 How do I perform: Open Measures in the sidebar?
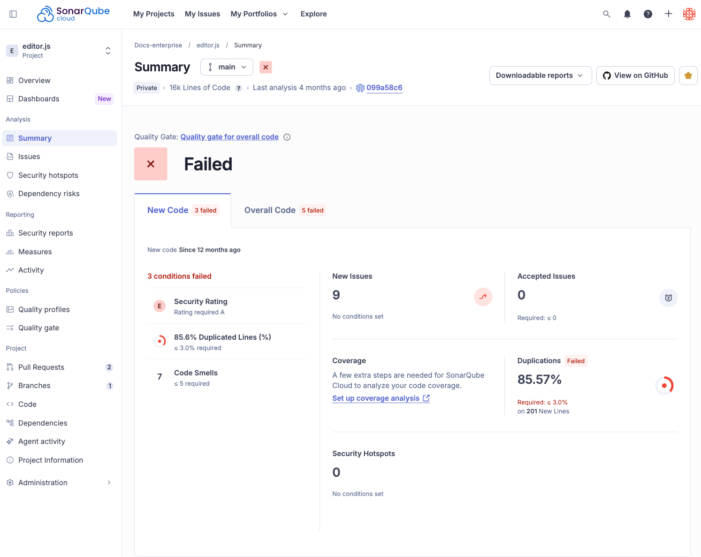60,252
